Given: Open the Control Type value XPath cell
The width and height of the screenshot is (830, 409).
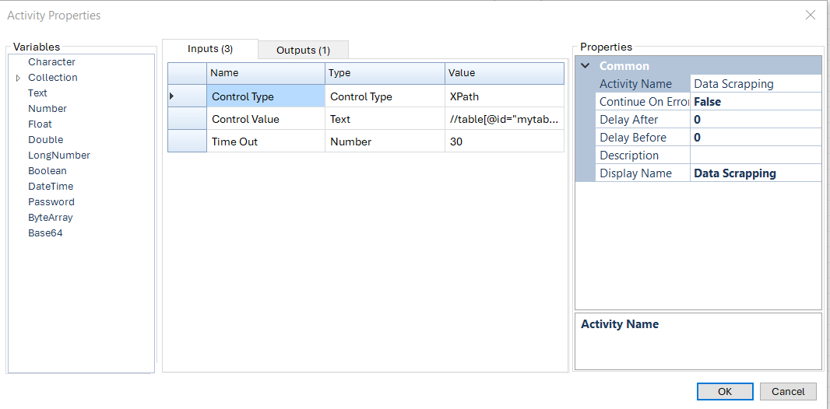Looking at the screenshot, I should pyautogui.click(x=504, y=96).
